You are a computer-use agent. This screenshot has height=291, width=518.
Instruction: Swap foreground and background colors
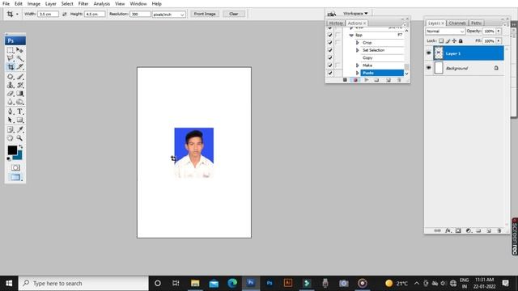click(x=21, y=146)
